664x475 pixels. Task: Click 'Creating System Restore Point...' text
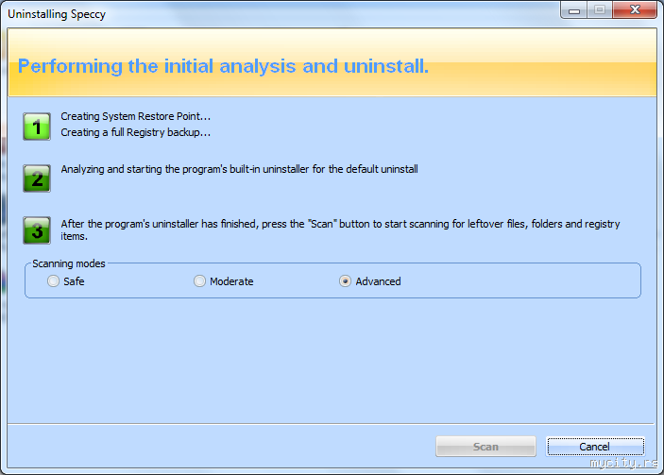[x=135, y=116]
